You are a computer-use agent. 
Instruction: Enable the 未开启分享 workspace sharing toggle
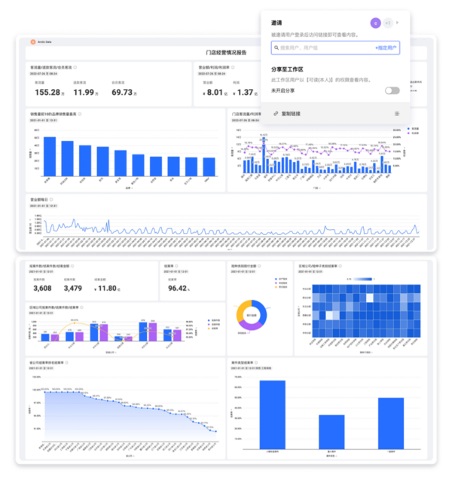point(392,90)
